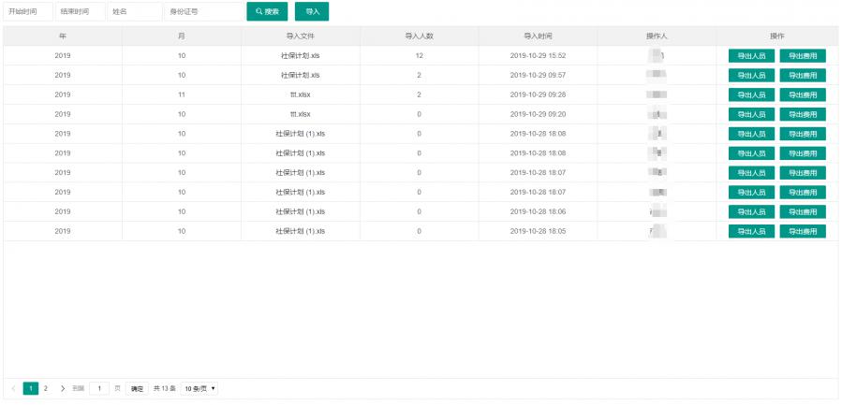This screenshot has width=842, height=405.
Task: Click 导出费用 in the 09:20 ttt.xlsx row
Action: tap(803, 114)
